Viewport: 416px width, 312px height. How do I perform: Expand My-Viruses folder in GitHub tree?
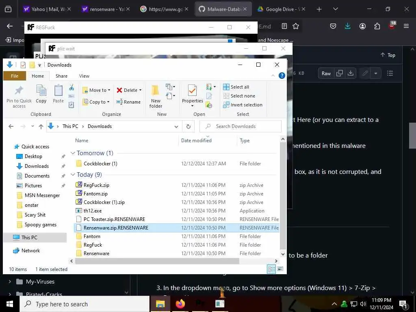point(10,282)
